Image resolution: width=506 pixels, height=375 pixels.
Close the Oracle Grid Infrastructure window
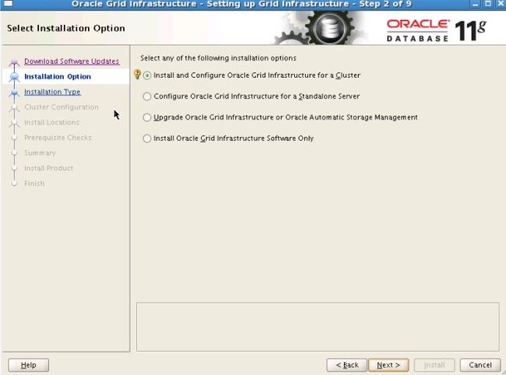501,4
